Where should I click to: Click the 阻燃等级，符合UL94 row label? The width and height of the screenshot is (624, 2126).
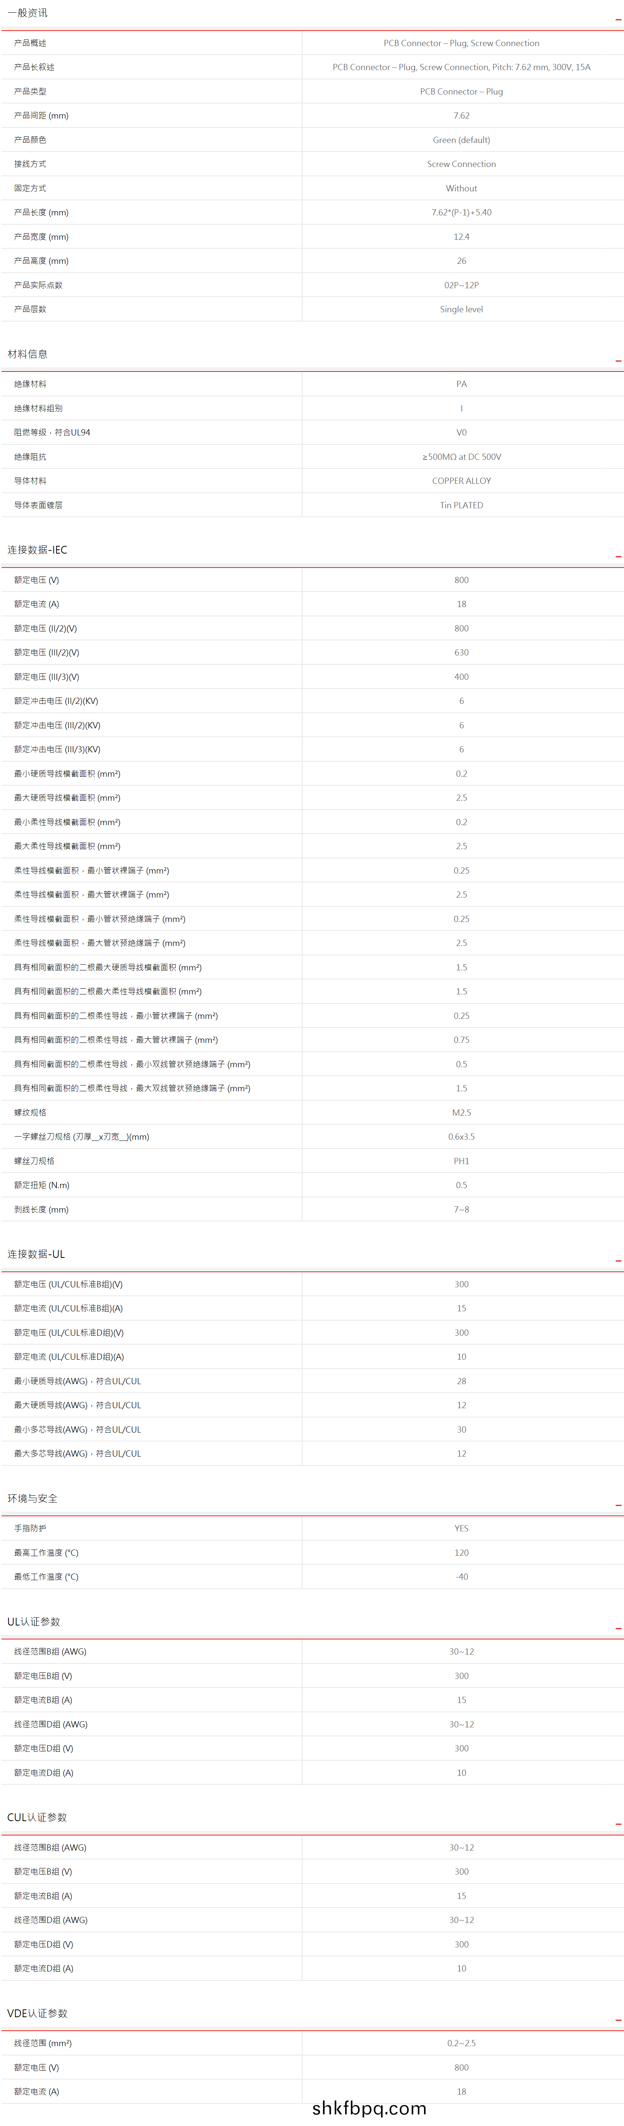52,432
